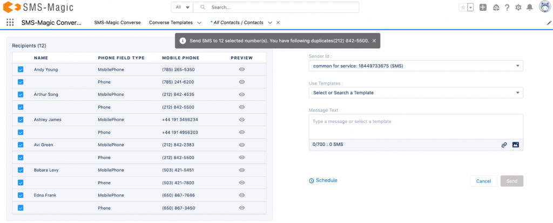553x223 pixels.
Task: Click the Babara Levy name cell
Action: 46,170
